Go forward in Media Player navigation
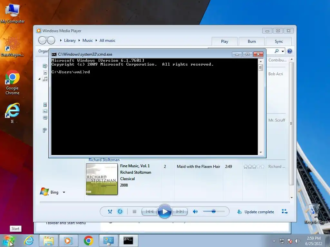Screen dimensions: 330x247 coord(51,40)
